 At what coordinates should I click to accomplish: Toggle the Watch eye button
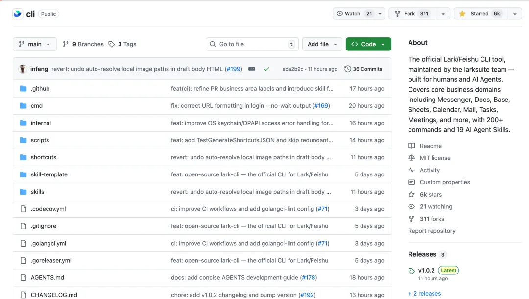coord(353,14)
